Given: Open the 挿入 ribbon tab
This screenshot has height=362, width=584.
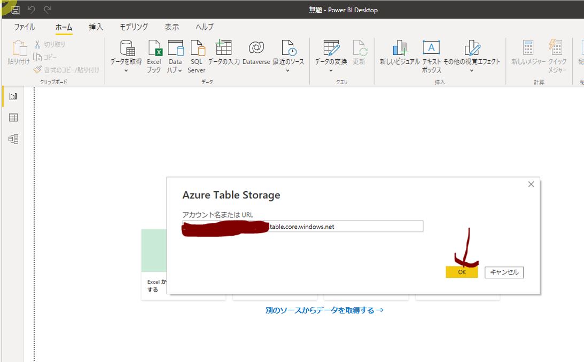Looking at the screenshot, I should tap(96, 27).
